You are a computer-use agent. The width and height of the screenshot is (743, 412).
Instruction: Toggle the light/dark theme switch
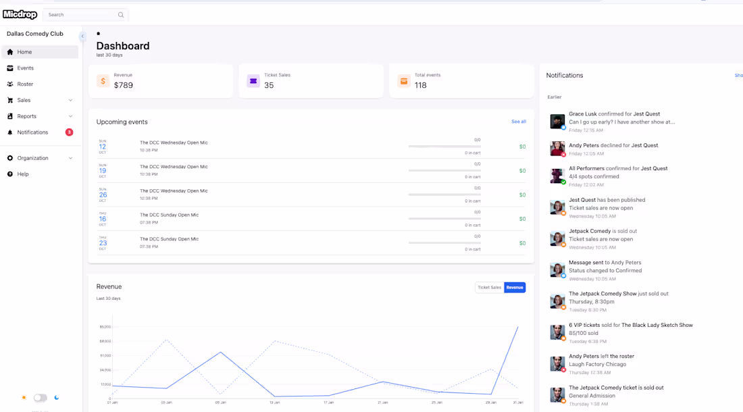[41, 398]
